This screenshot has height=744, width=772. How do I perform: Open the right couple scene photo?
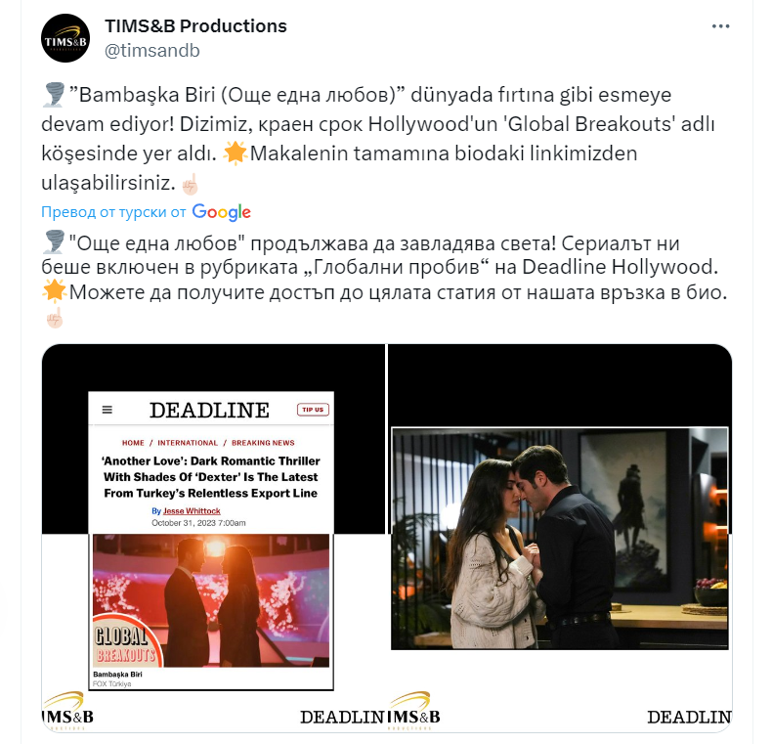[x=560, y=538]
